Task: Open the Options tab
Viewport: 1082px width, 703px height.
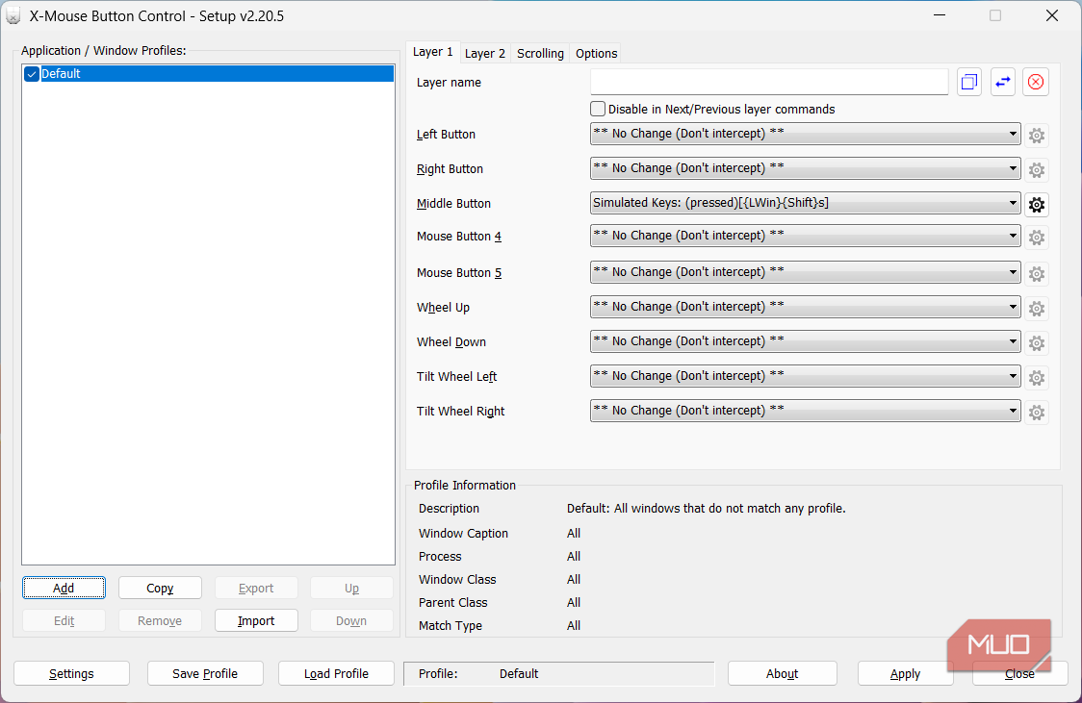Action: [x=596, y=53]
